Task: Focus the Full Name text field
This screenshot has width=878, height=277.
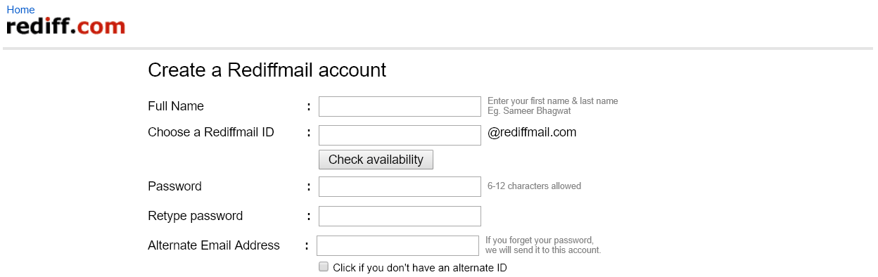Action: click(400, 106)
